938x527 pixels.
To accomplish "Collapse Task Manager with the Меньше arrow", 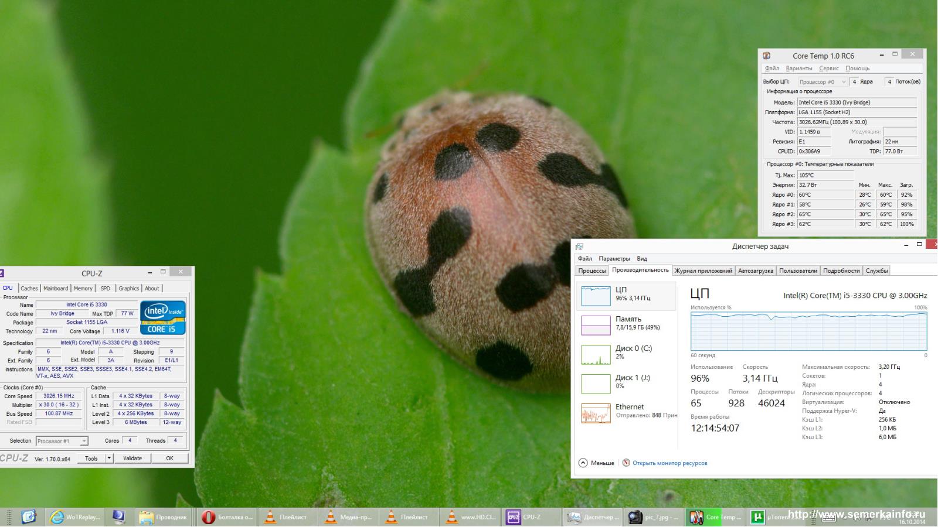I will point(583,463).
